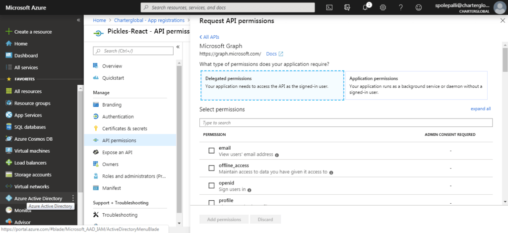Open options dots next to Azure Active Directory
This screenshot has height=233, width=508.
pos(73,198)
